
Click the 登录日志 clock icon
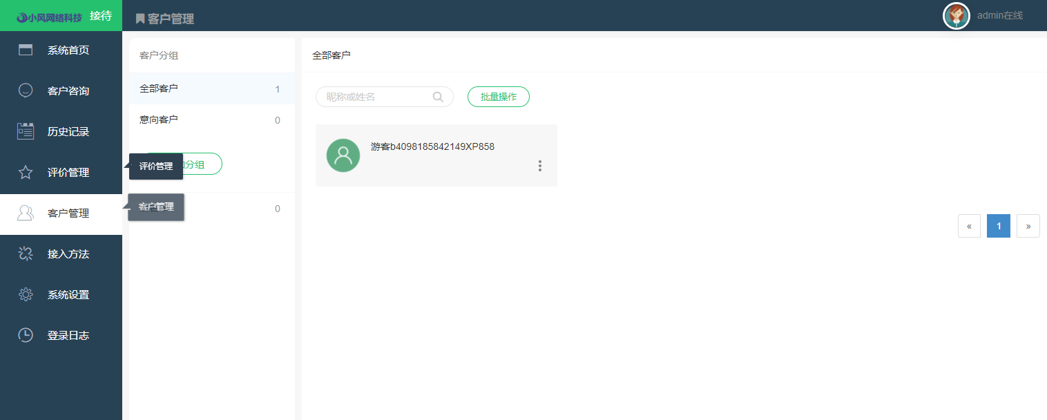[26, 335]
